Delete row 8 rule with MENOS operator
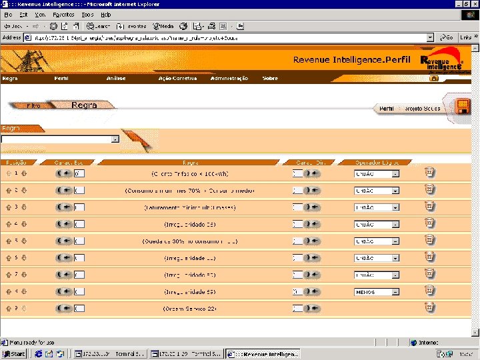 pos(430,291)
